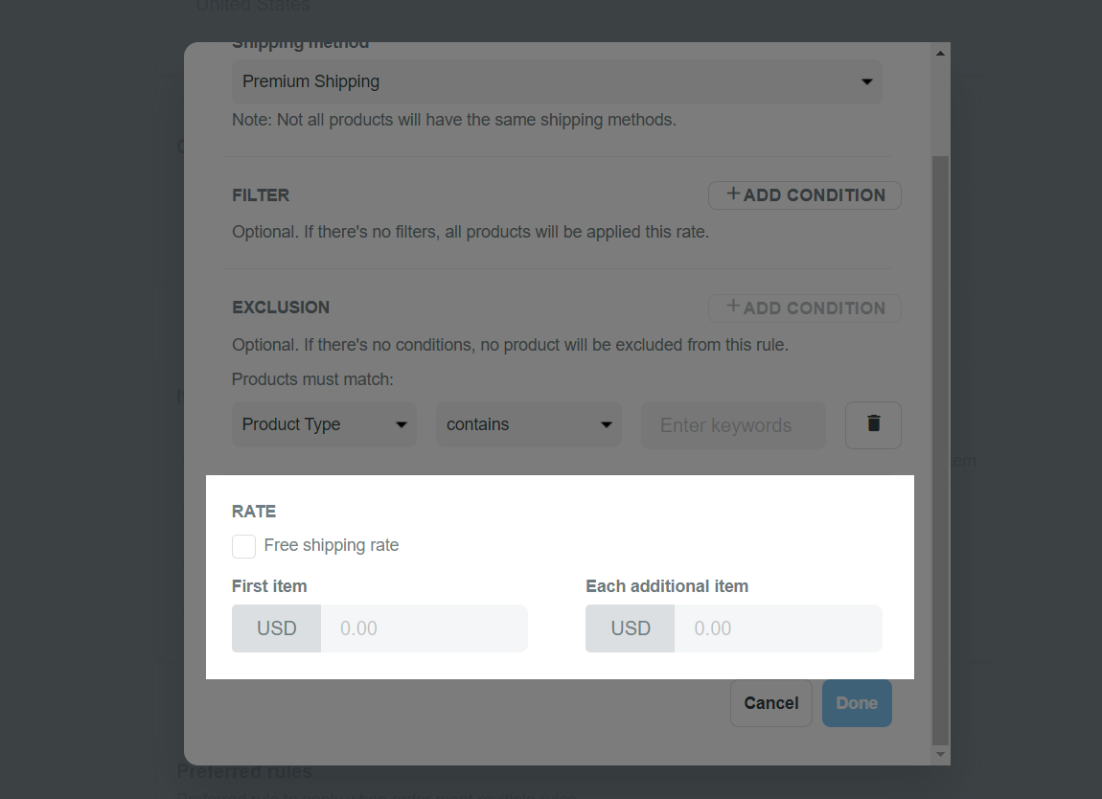Add a condition in the Filter section
This screenshot has height=799, width=1102.
pos(805,194)
